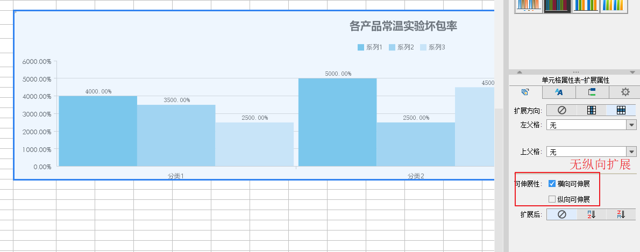Pick the gradient blue-green chart style thumbnail

point(614,5)
